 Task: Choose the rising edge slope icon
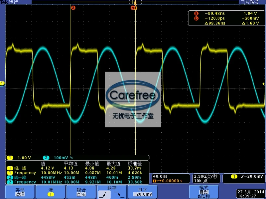pyautogui.click(x=105, y=194)
